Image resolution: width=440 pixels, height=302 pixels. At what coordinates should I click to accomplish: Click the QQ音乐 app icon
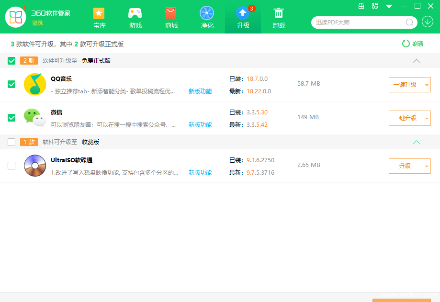(35, 84)
